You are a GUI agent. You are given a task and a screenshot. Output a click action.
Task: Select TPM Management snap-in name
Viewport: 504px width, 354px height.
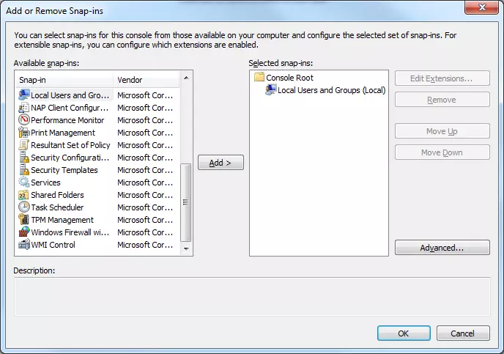62,220
